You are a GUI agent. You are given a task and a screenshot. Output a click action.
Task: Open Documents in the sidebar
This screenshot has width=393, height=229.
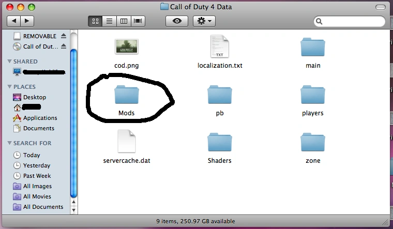click(34, 128)
